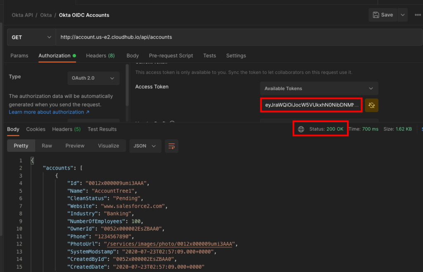This screenshot has height=272, width=423.
Task: Open the Available Tokens dropdown
Action: click(319, 88)
